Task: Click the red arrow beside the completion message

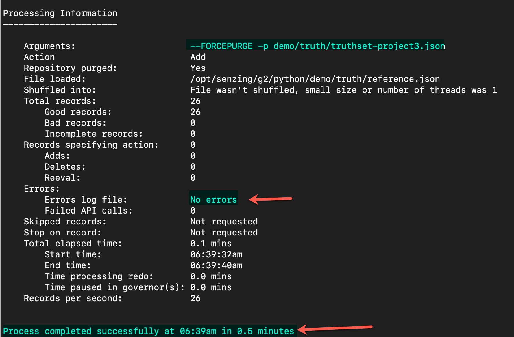Action: coord(335,328)
